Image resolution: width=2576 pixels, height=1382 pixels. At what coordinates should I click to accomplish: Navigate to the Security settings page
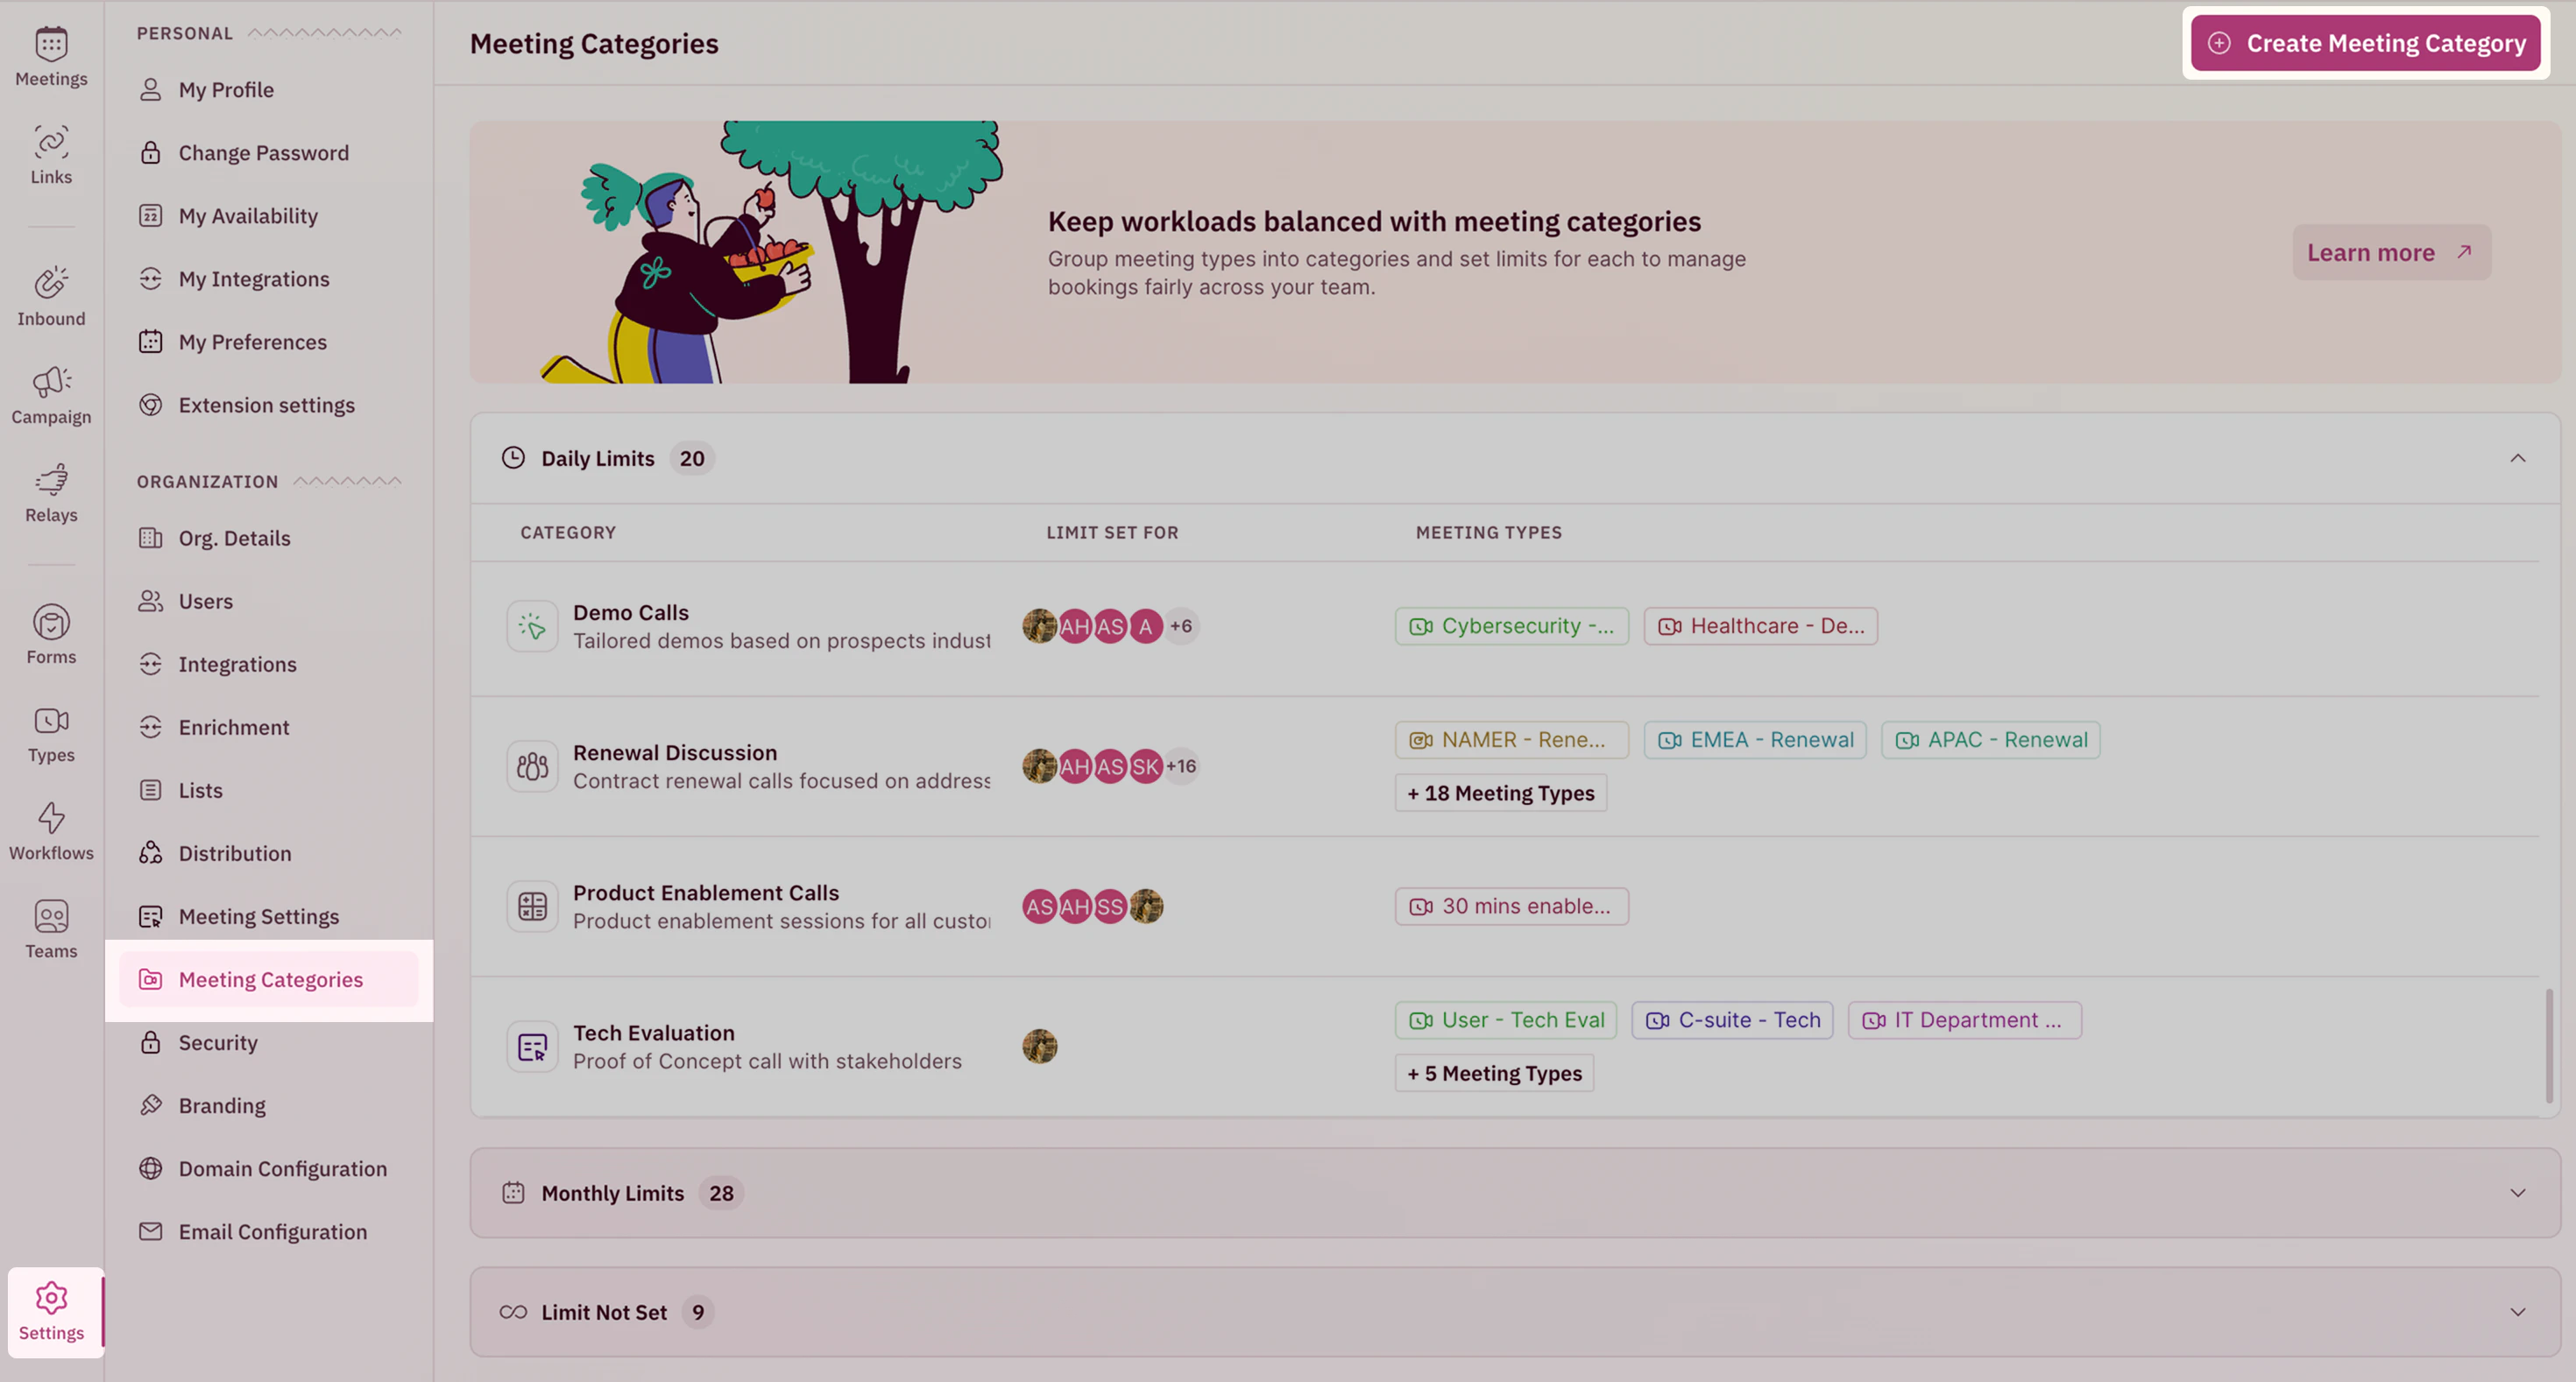point(218,1042)
